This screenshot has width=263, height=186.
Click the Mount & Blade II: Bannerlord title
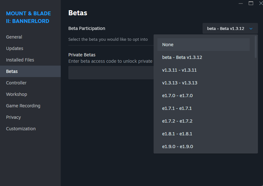coord(28,17)
